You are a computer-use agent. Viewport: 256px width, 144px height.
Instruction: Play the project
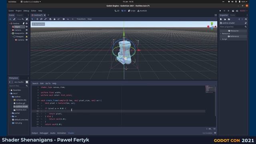click(220, 11)
